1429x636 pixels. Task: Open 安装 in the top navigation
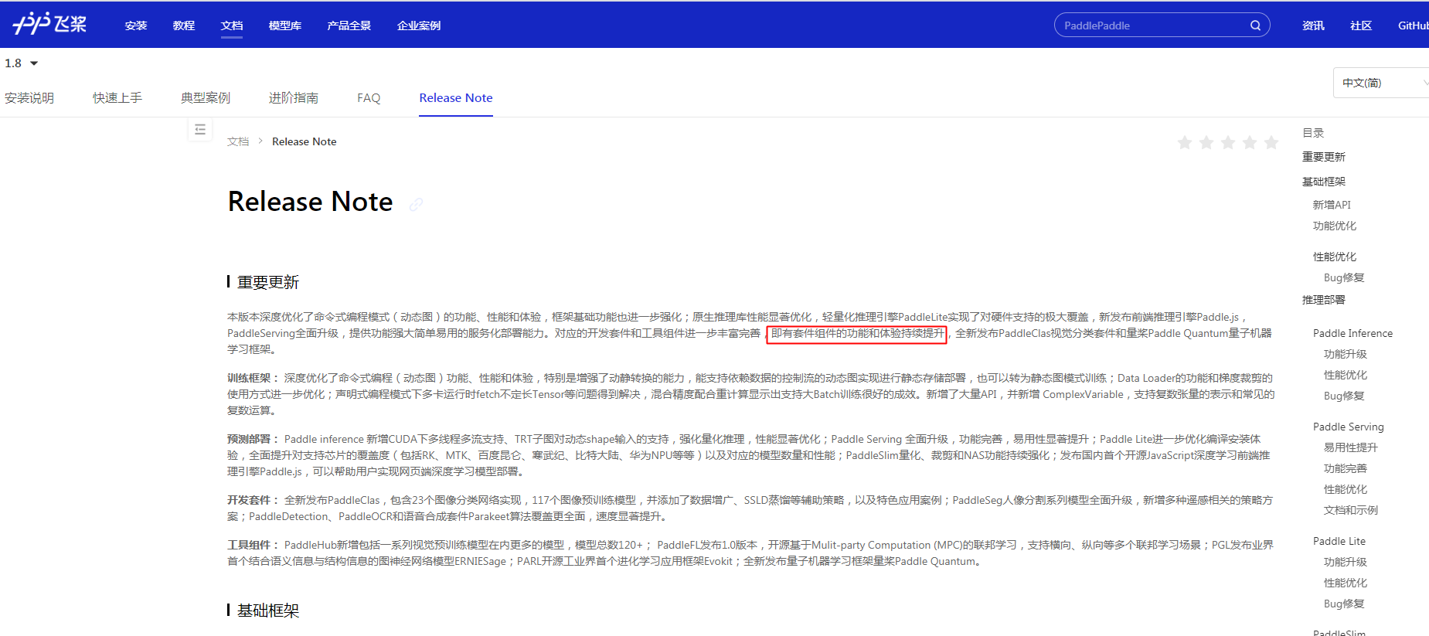point(136,26)
